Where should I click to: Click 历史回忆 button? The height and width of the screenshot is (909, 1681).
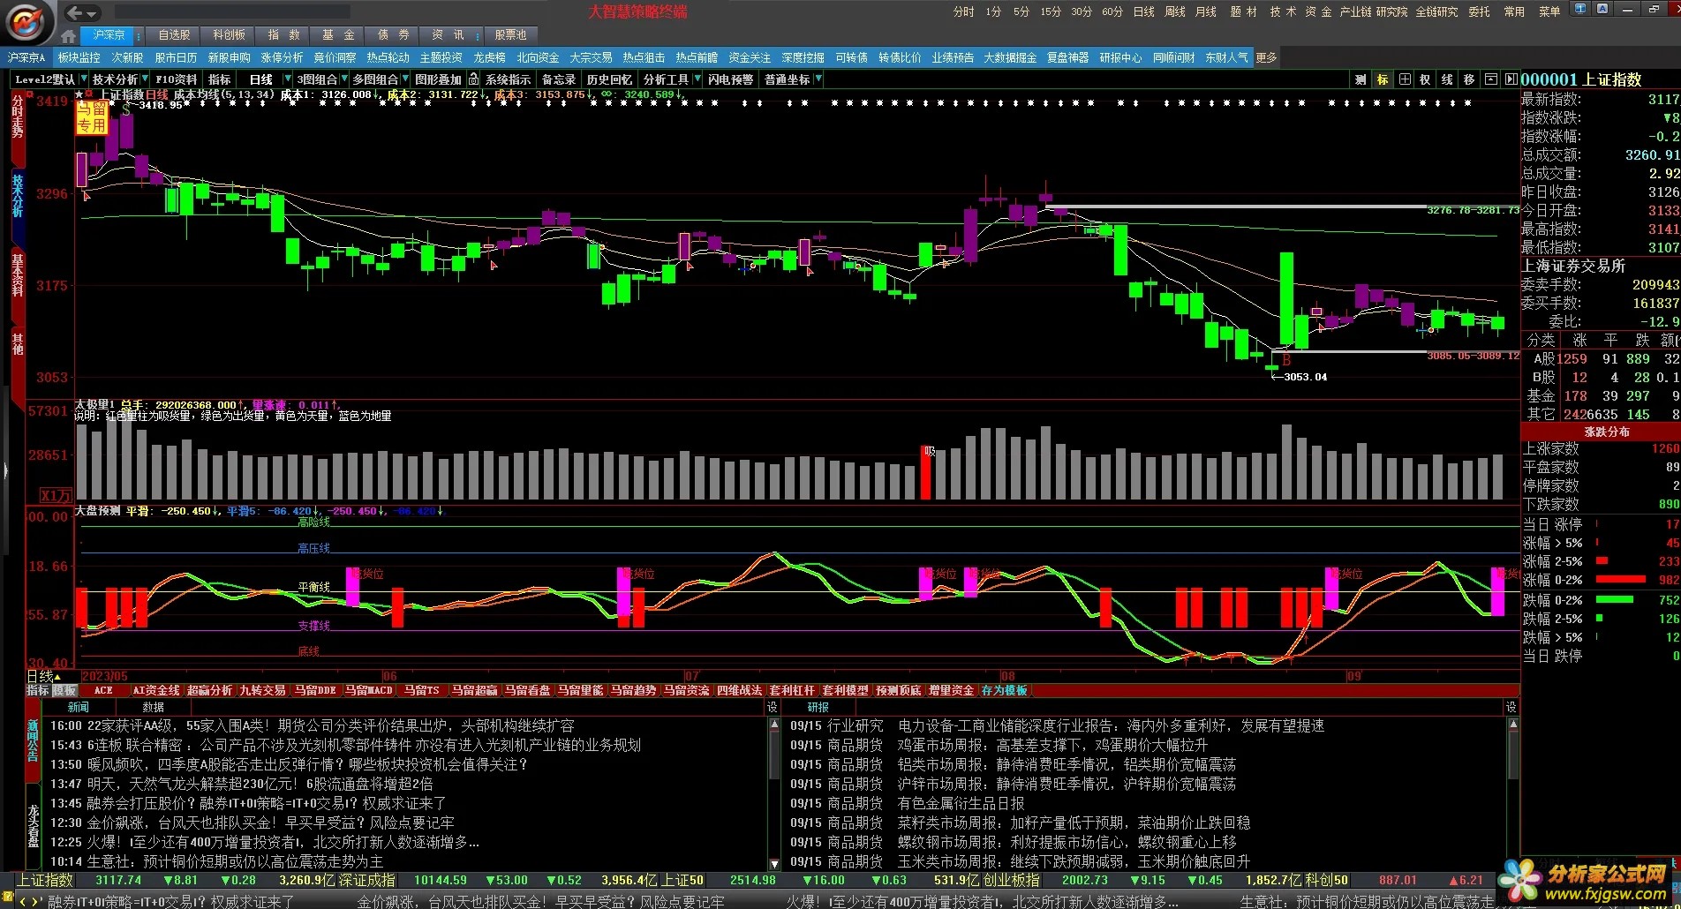coord(609,79)
